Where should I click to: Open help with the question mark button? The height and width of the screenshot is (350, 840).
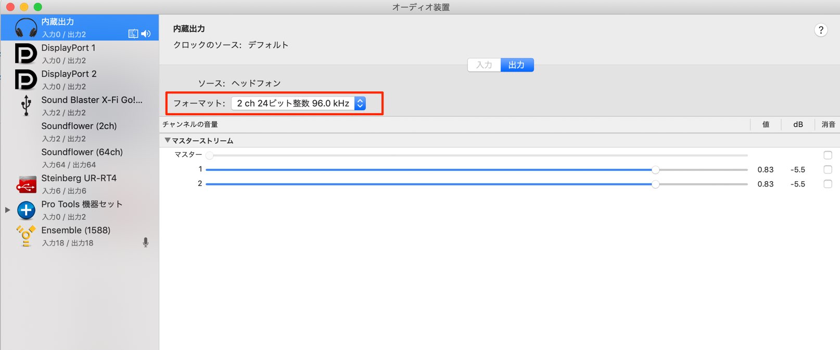(821, 30)
